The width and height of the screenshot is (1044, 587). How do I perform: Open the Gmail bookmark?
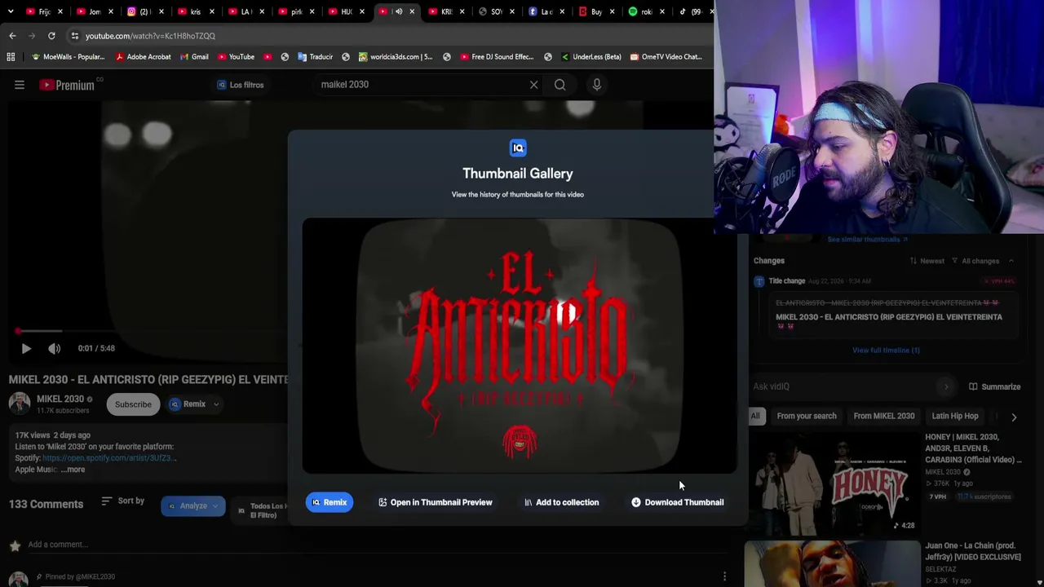(x=193, y=57)
